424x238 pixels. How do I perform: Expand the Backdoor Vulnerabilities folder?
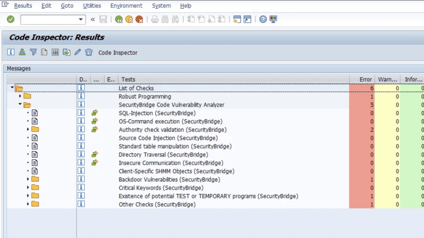28,179
